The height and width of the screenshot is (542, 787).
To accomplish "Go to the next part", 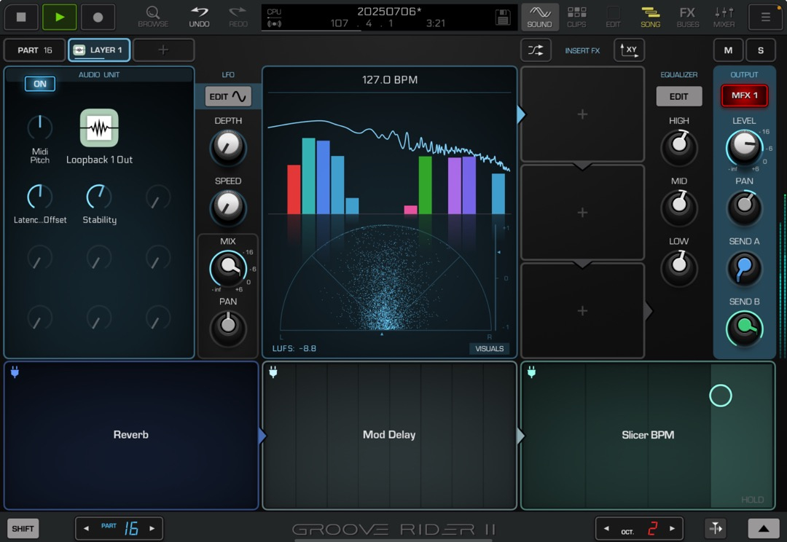I will pyautogui.click(x=152, y=528).
